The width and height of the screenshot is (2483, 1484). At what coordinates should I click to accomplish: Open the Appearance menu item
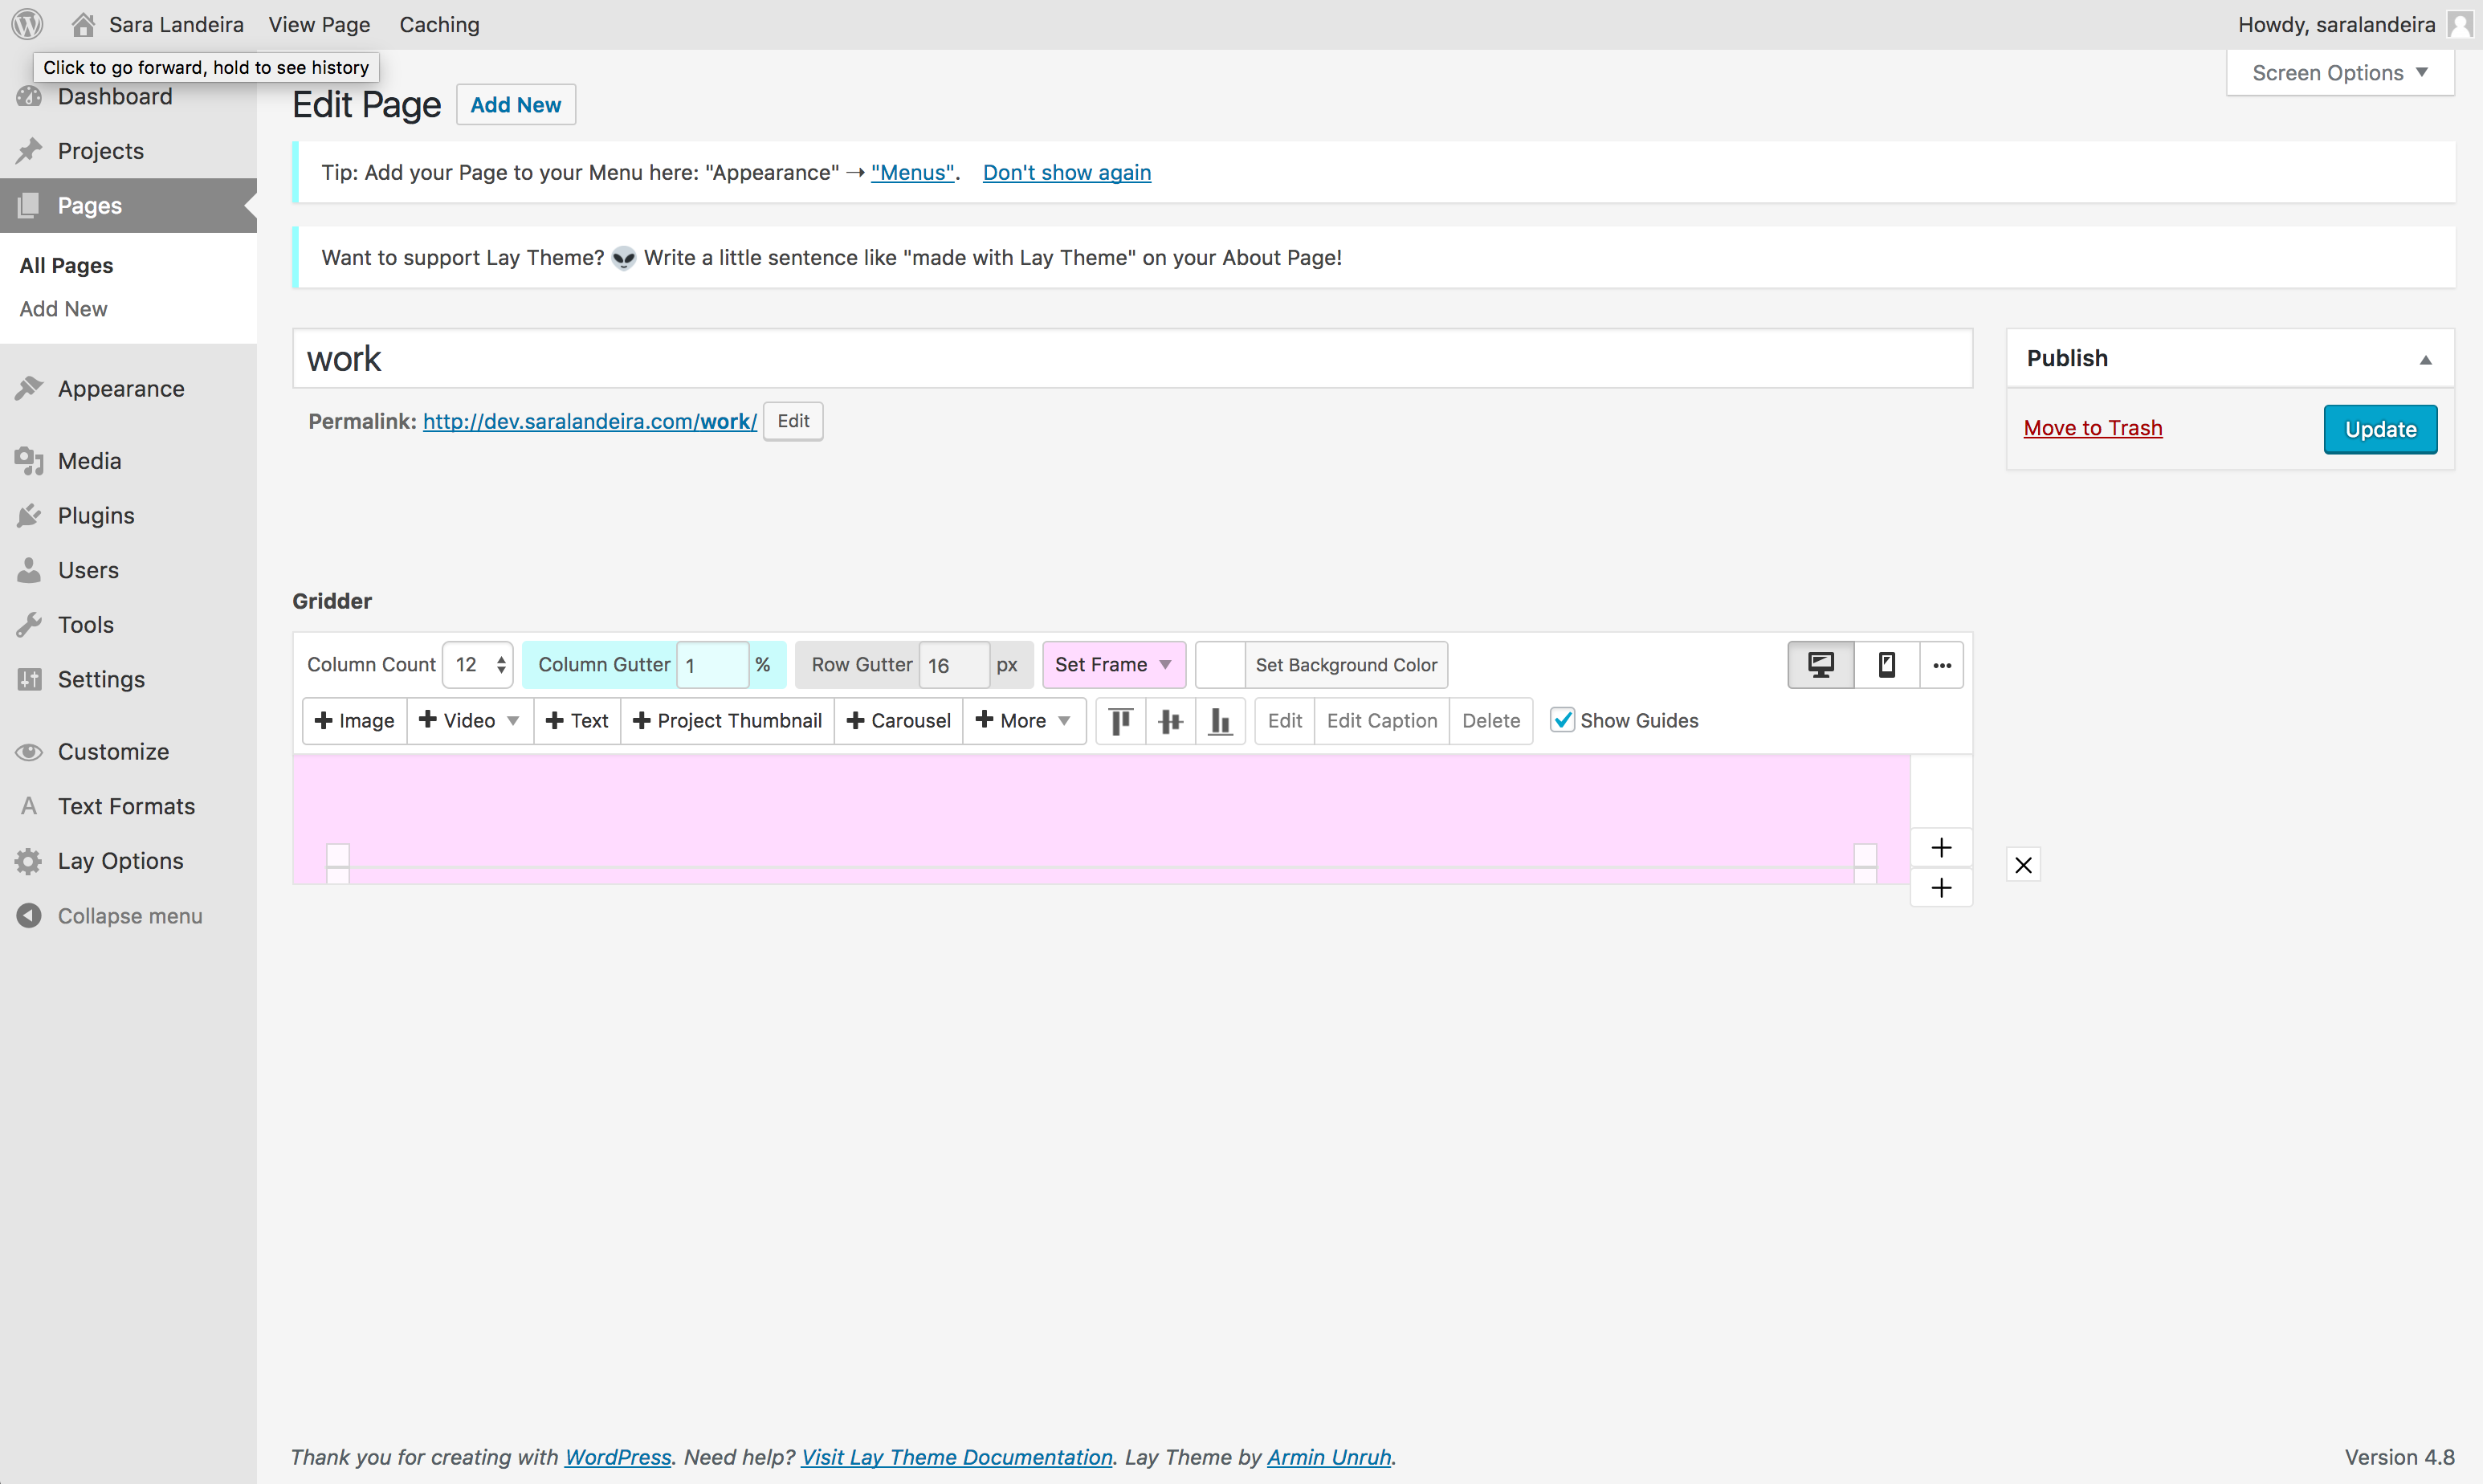click(120, 389)
